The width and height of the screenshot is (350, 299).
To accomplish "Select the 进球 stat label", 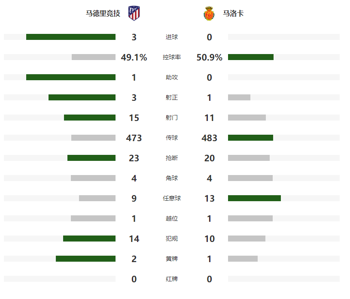I will (172, 37).
